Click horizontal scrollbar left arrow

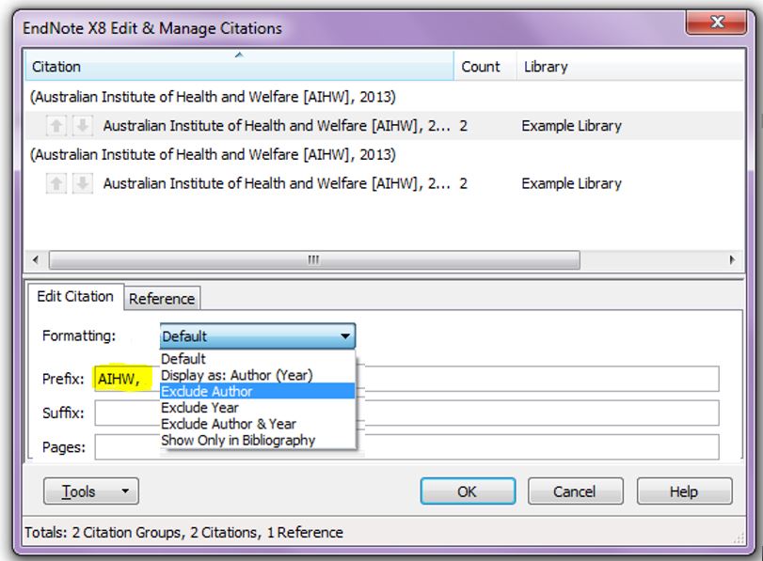pos(36,260)
